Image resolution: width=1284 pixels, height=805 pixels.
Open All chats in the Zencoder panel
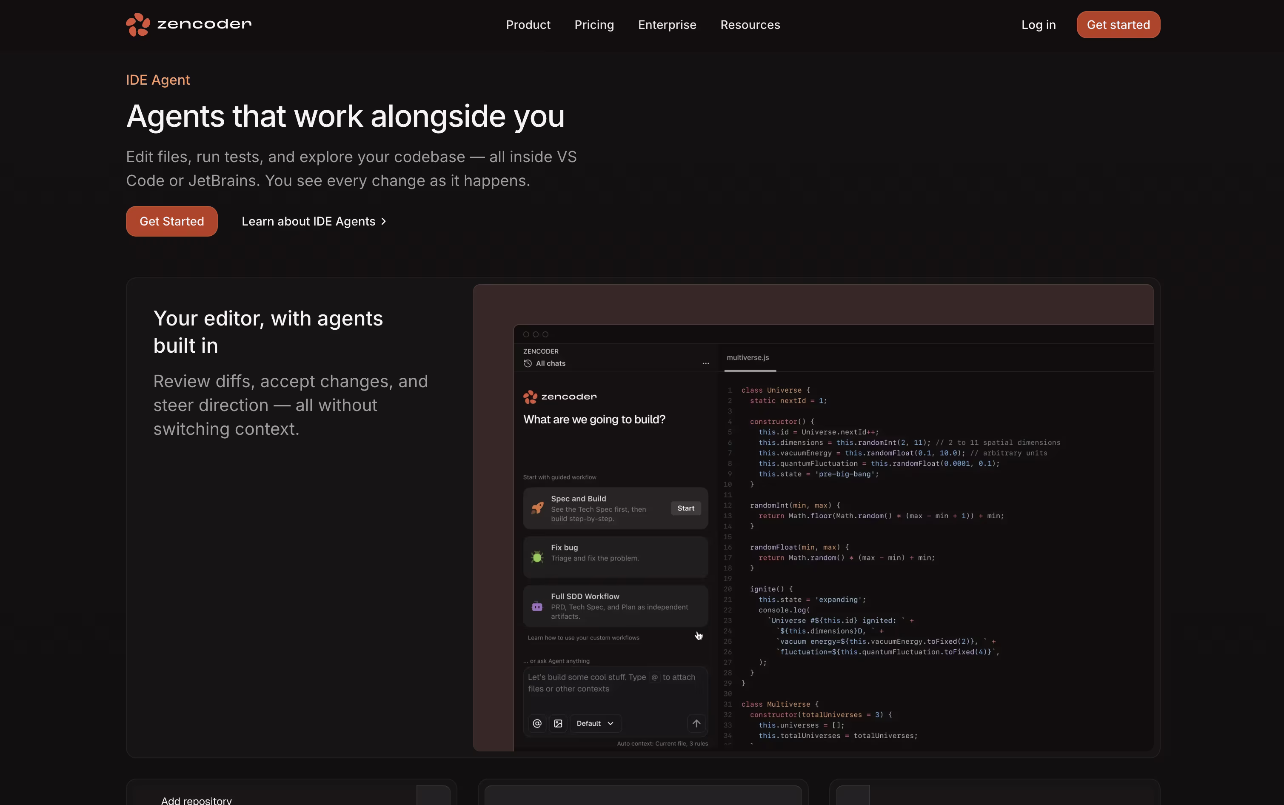(x=551, y=363)
